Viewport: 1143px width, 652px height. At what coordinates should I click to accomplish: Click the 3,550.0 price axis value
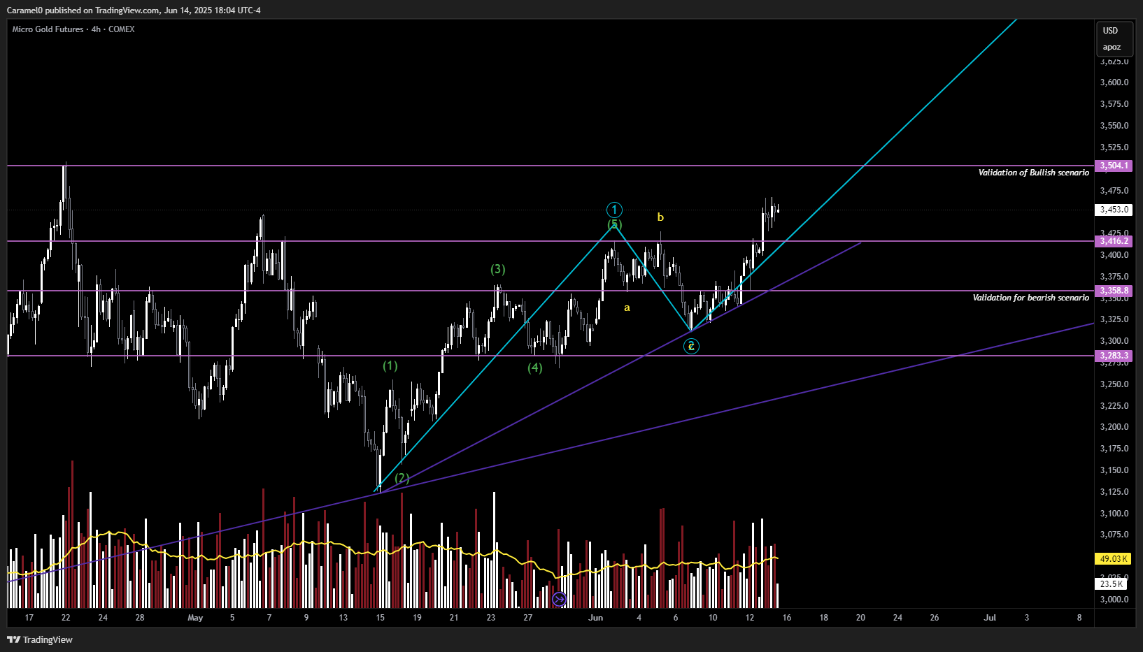tap(1114, 126)
